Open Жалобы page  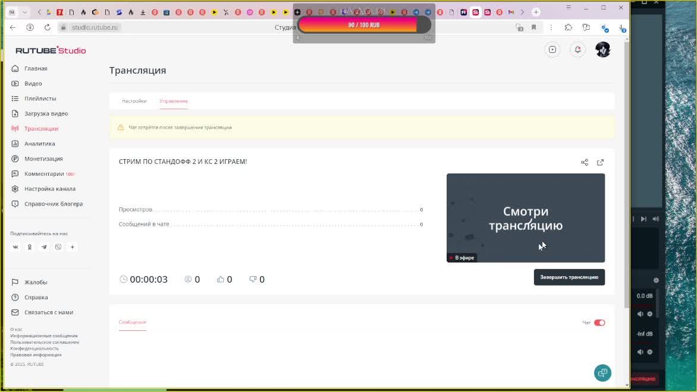36,282
